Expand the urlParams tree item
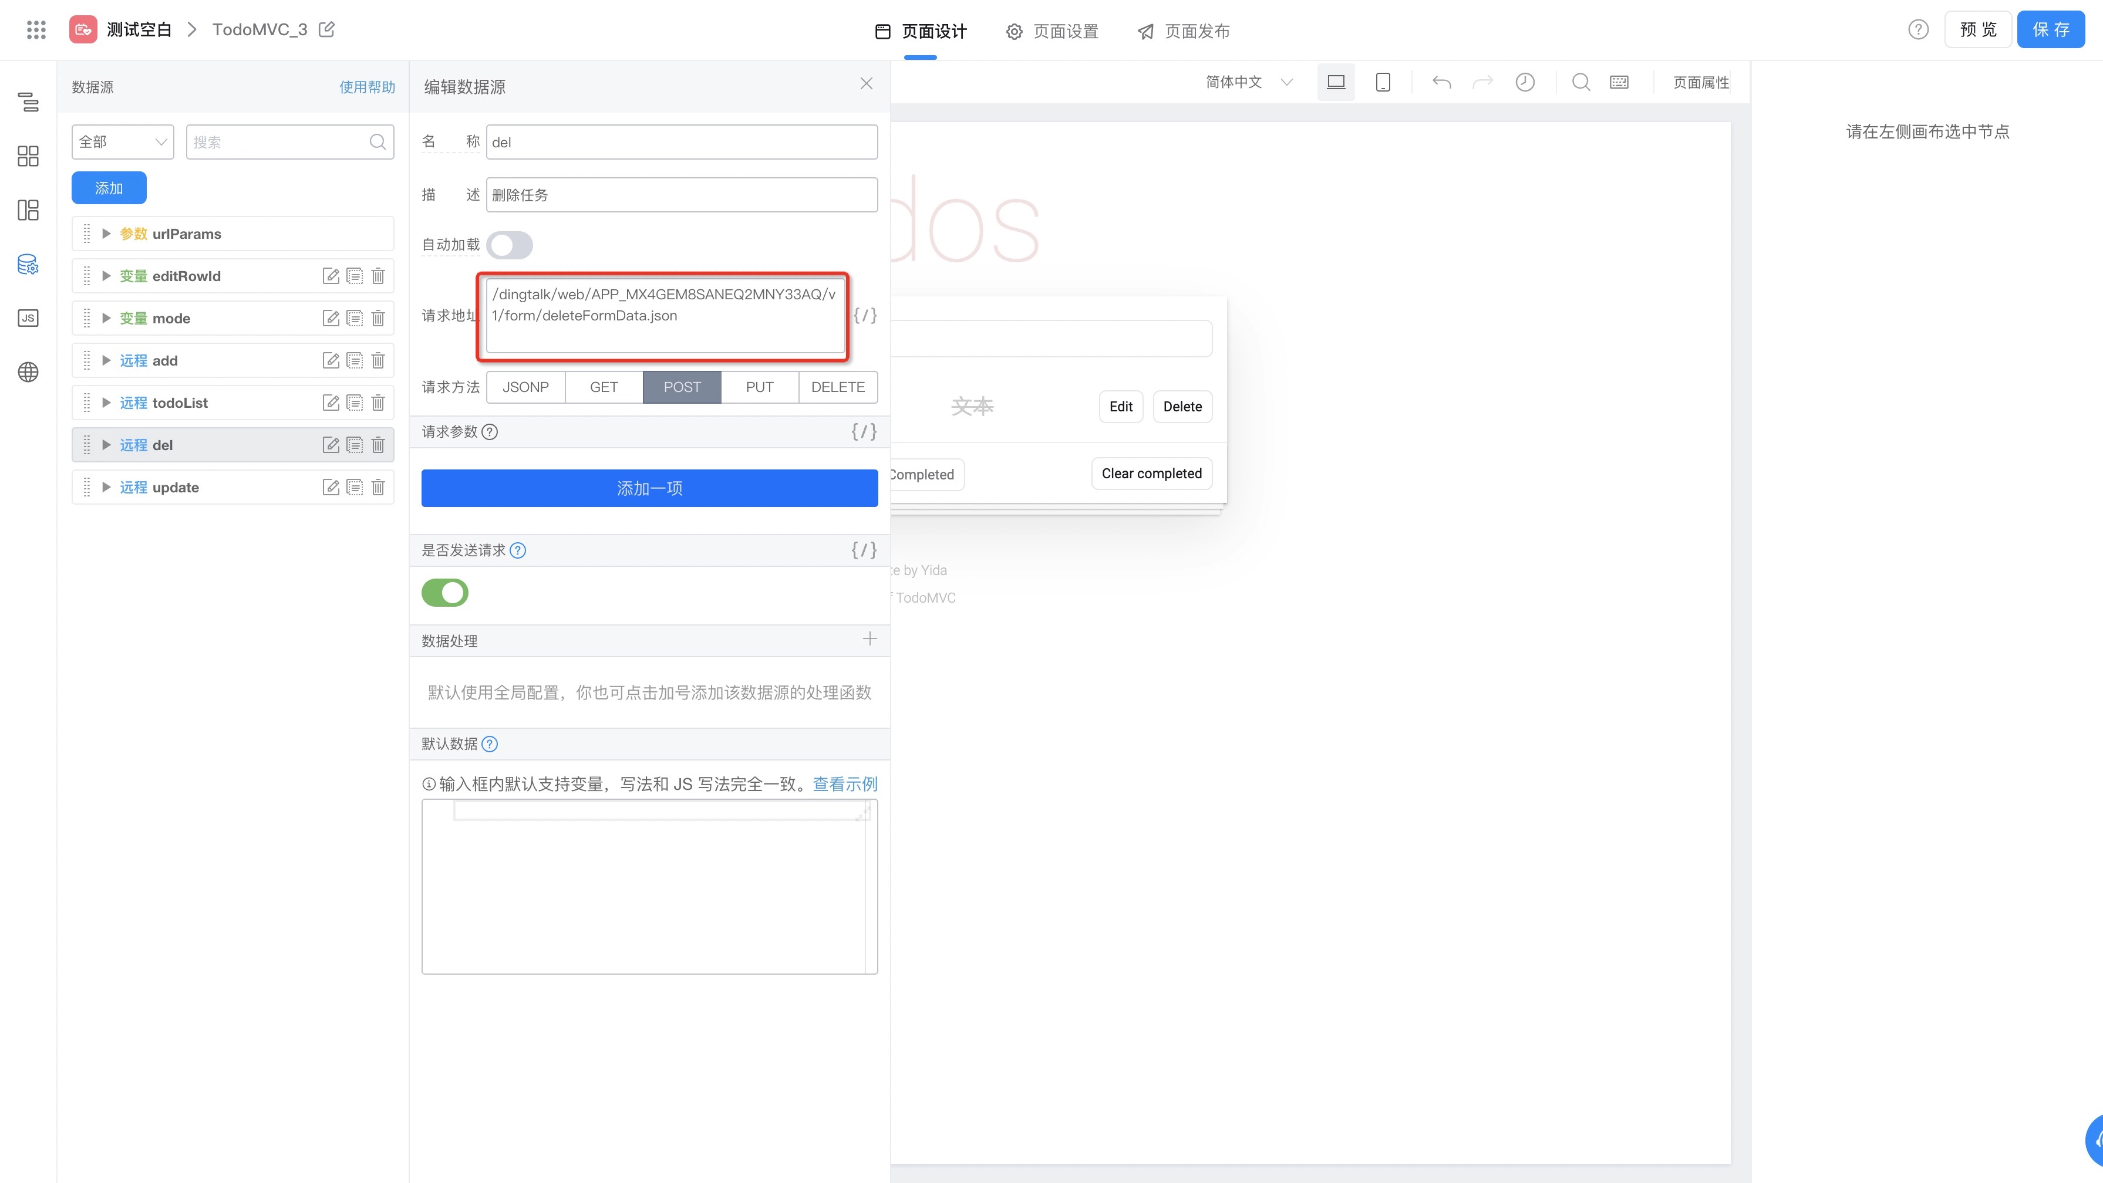The image size is (2103, 1183). [106, 234]
